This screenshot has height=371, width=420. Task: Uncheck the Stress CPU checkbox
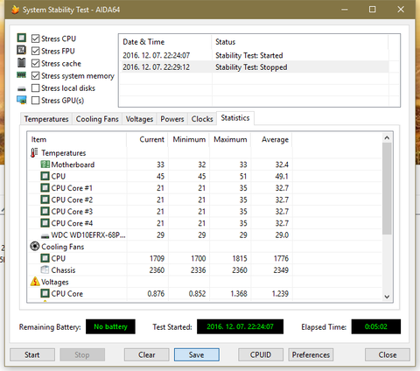(35, 38)
